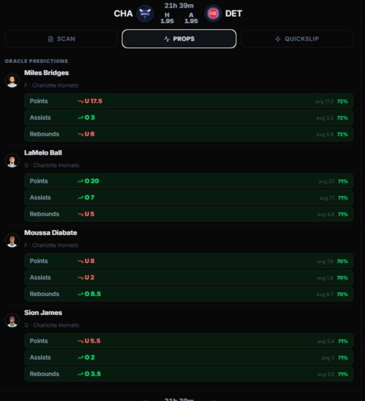Click the down-trend arrow beside U 5.5
Viewport: 365px width, 401px height.
[x=80, y=341]
